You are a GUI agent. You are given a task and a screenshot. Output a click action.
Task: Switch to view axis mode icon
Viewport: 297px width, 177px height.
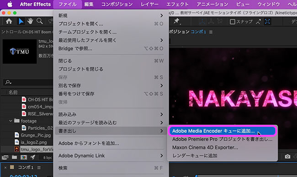220,21
